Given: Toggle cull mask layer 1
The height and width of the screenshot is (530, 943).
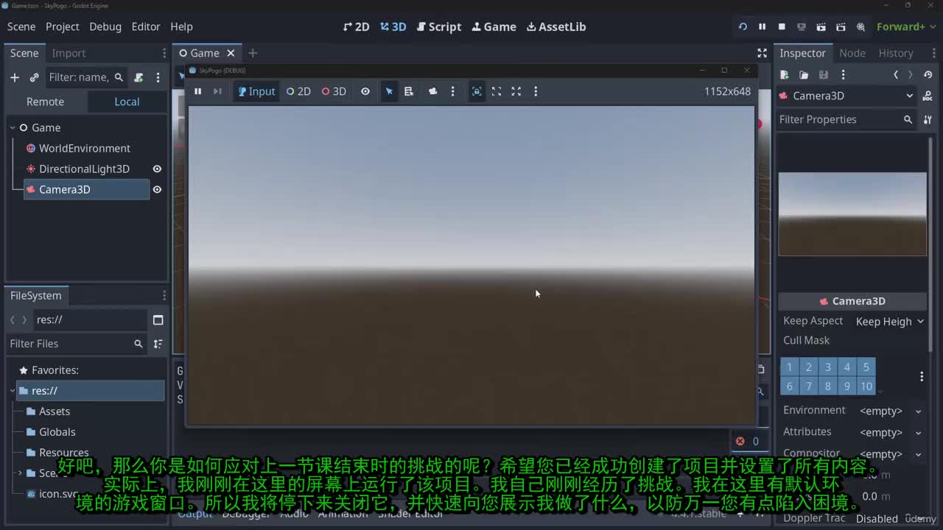Looking at the screenshot, I should [x=790, y=367].
